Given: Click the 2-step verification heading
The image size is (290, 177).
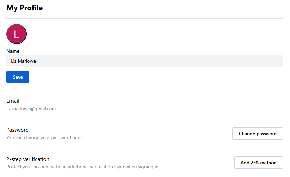Looking at the screenshot, I should (28, 159).
